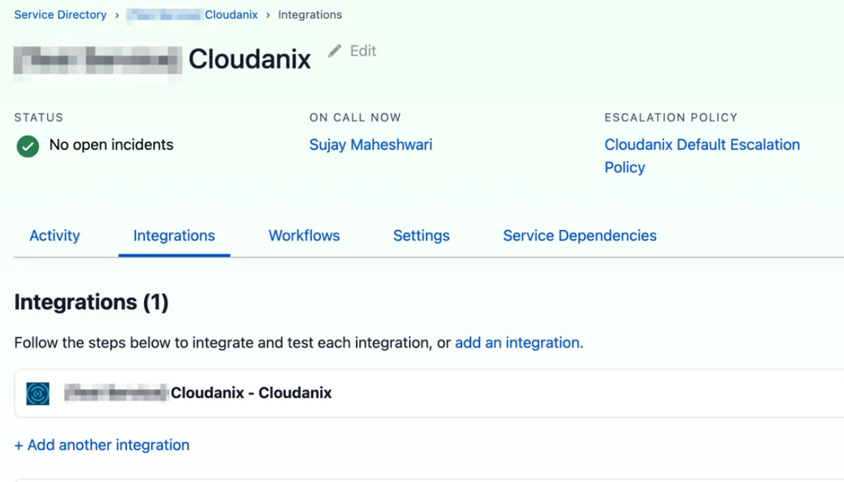Go to the Settings tab

point(421,236)
